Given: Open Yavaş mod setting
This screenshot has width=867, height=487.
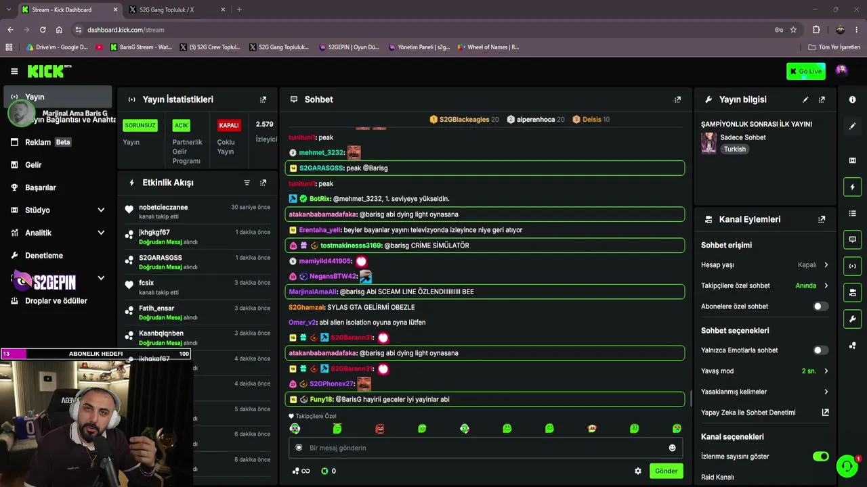Looking at the screenshot, I should pos(765,371).
